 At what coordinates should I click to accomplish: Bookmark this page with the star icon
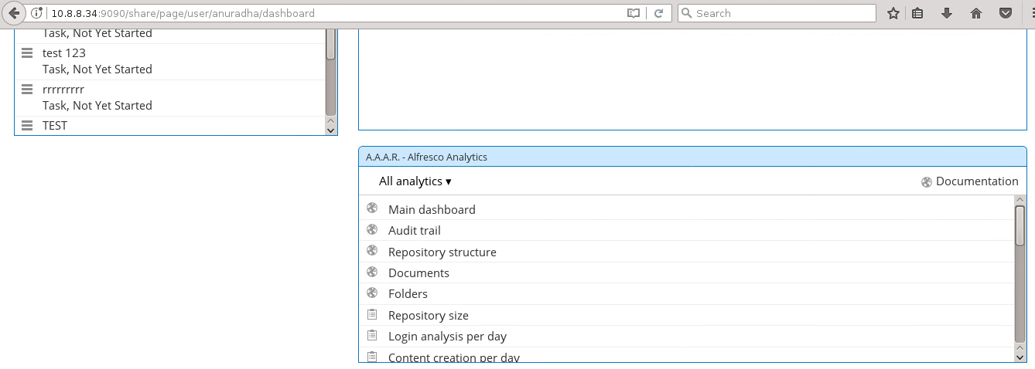pyautogui.click(x=893, y=13)
